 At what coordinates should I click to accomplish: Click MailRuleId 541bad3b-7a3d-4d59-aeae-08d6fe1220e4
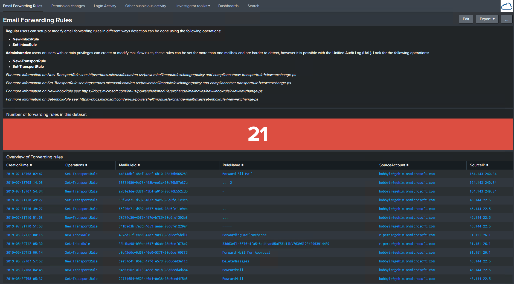coord(153,226)
